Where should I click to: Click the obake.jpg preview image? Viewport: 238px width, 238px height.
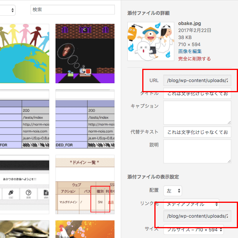tap(151, 41)
